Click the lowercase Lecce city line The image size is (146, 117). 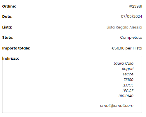(x=128, y=74)
